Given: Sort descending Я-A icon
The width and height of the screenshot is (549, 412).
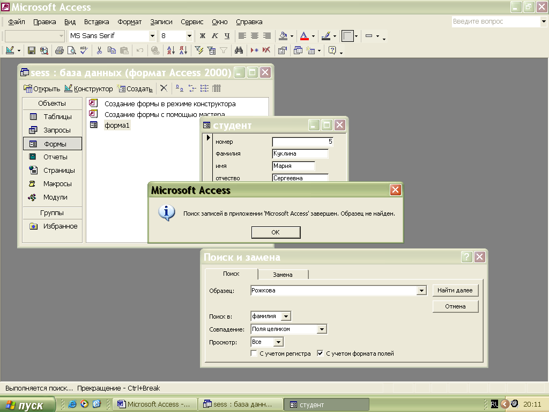Looking at the screenshot, I should pyautogui.click(x=183, y=51).
